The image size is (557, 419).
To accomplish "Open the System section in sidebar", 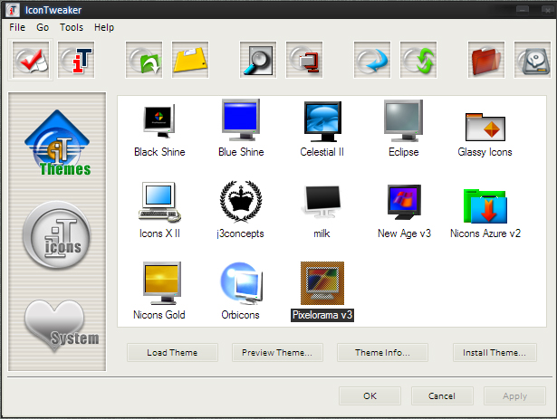I will pos(61,325).
